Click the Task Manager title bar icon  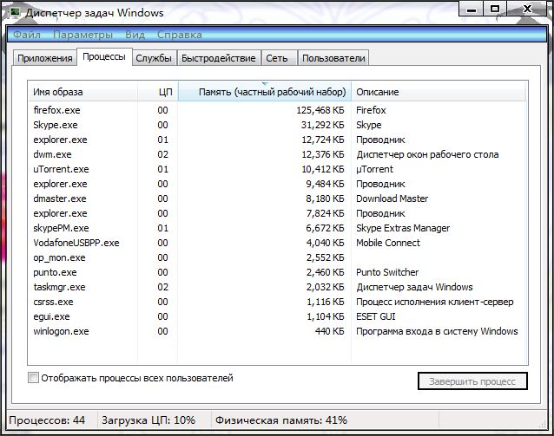[15, 13]
